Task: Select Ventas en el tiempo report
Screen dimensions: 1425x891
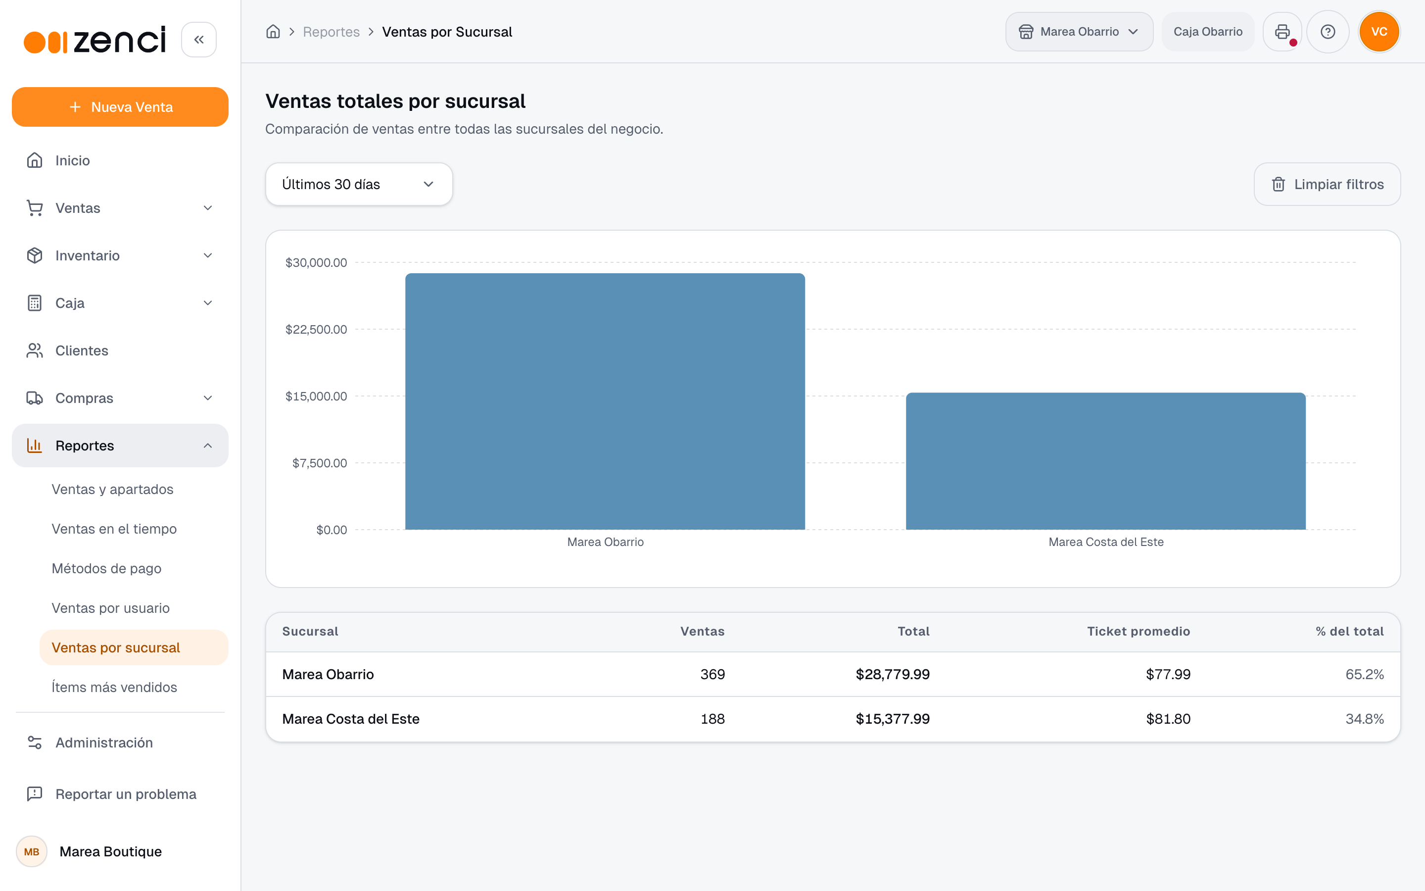Action: coord(114,529)
